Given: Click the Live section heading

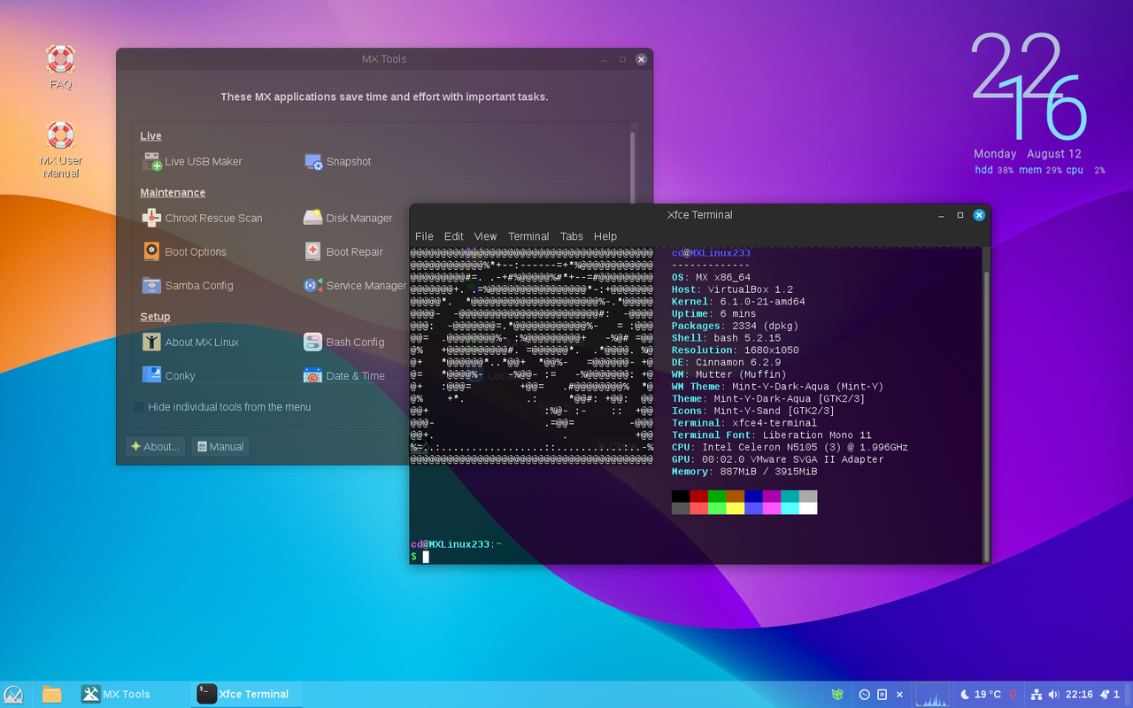Looking at the screenshot, I should pos(150,136).
